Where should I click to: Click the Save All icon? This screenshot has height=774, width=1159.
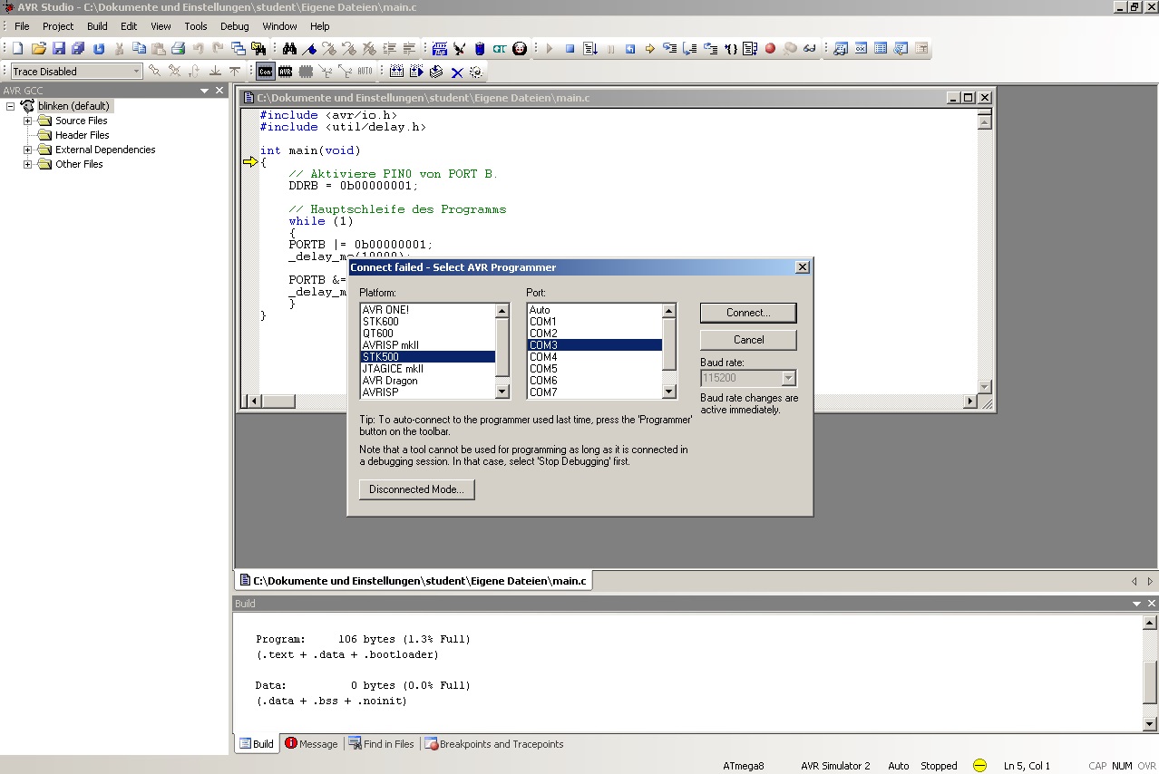78,49
